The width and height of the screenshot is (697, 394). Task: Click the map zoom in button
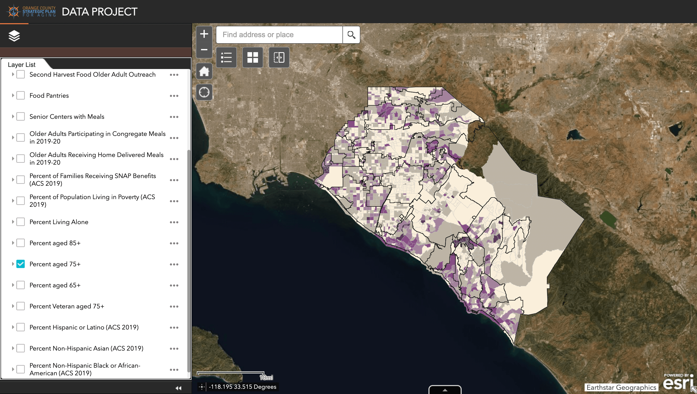(x=204, y=34)
